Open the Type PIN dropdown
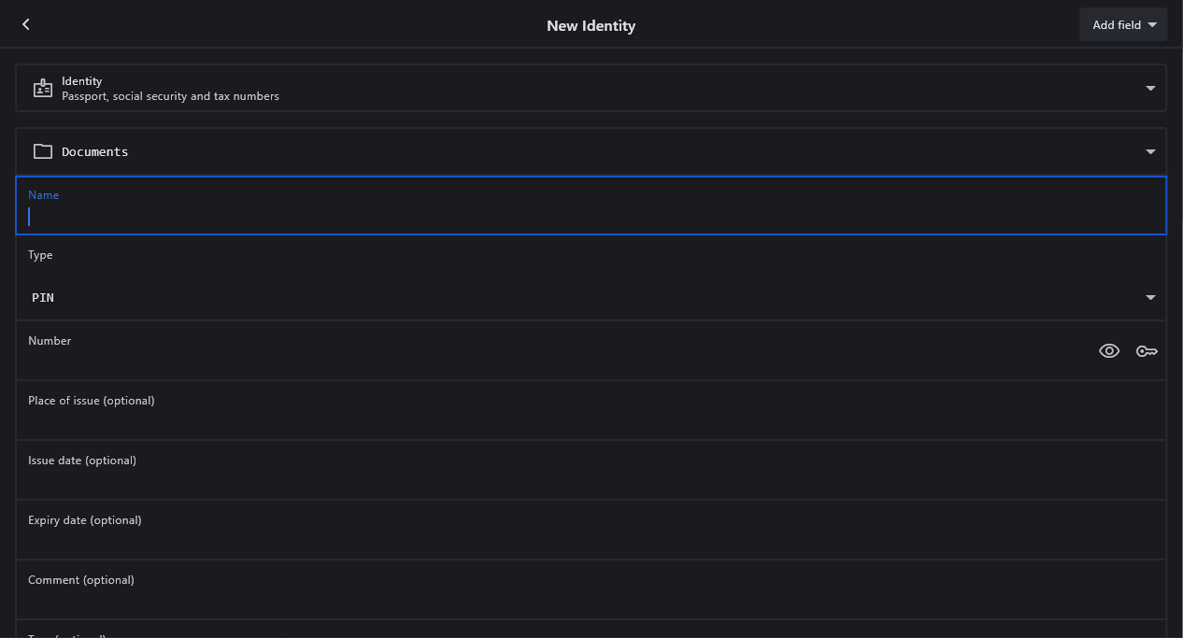Image resolution: width=1183 pixels, height=638 pixels. pos(1150,298)
